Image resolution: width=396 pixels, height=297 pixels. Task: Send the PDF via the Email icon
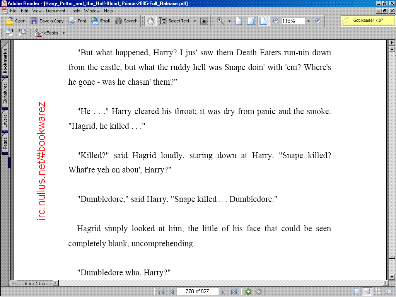95,21
